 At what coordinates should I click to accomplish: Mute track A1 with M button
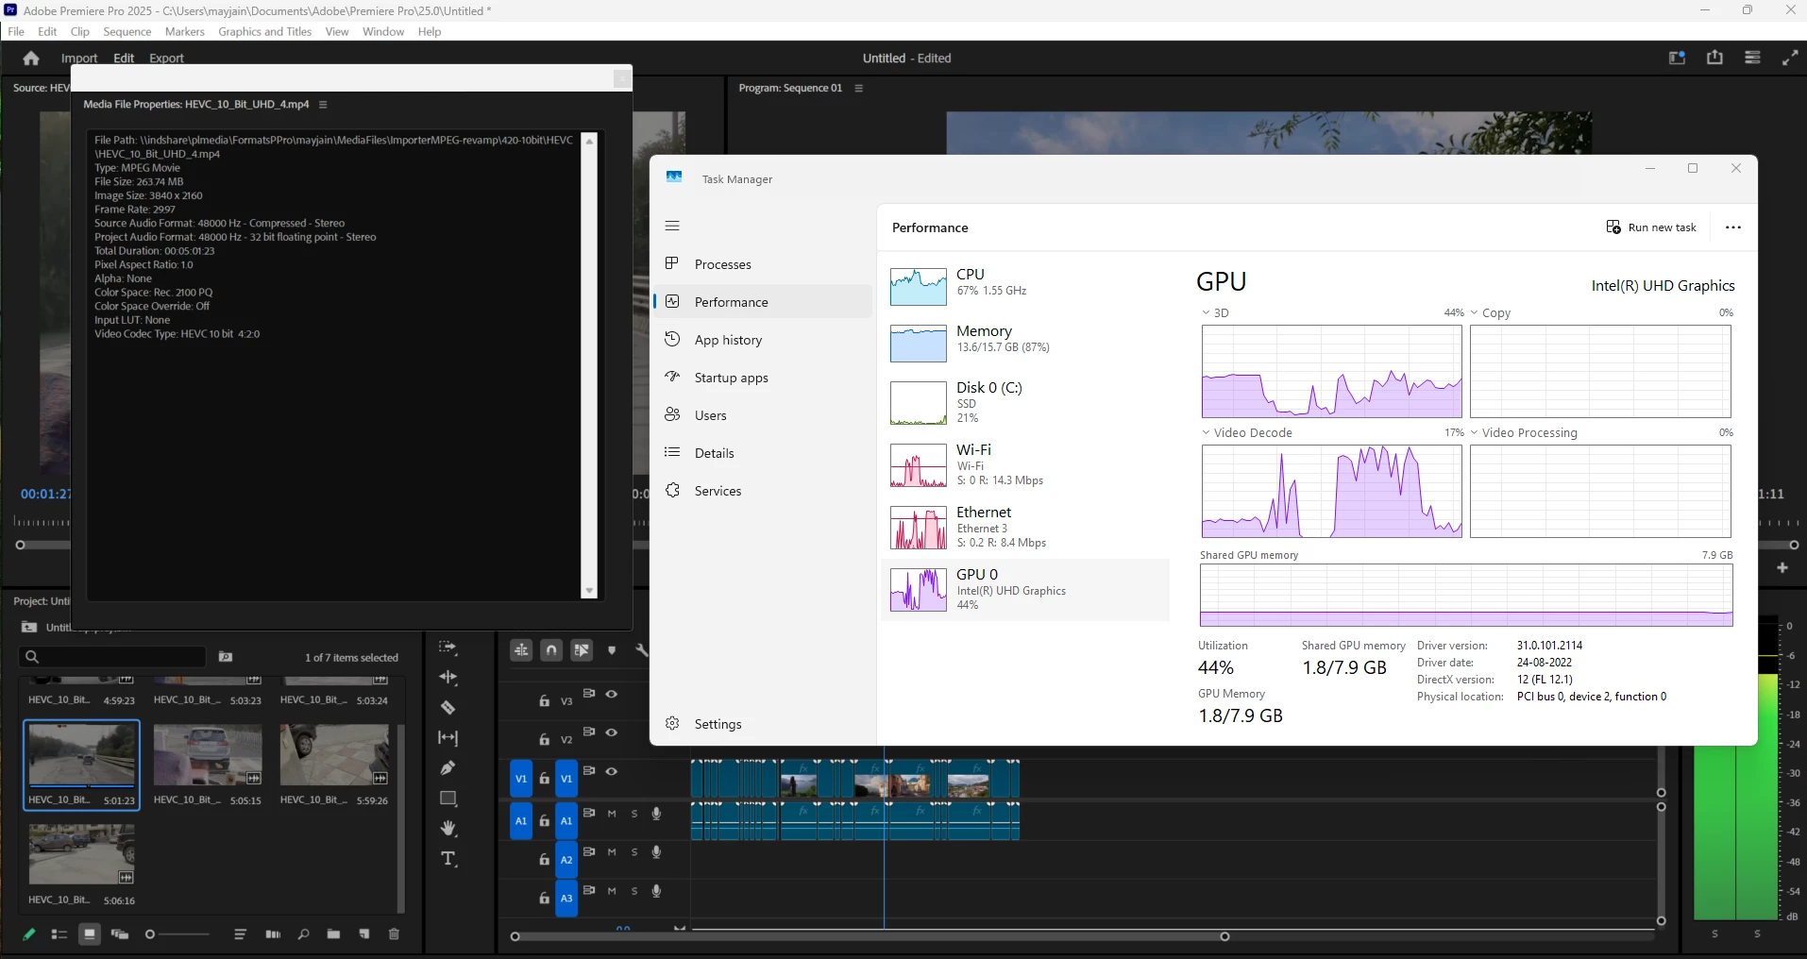pyautogui.click(x=612, y=814)
